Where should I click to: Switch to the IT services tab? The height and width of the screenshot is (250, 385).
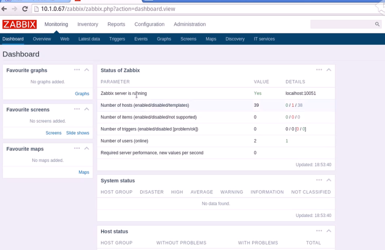264,39
